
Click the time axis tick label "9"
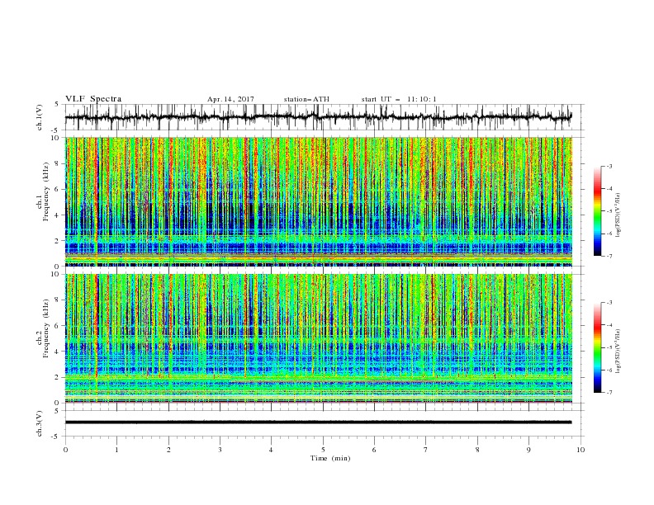(x=528, y=450)
